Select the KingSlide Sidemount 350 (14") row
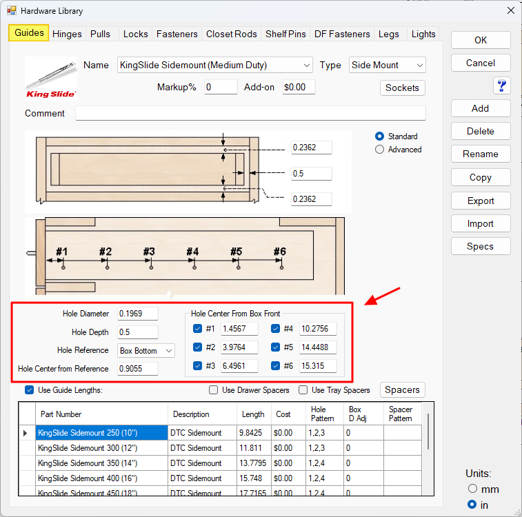The width and height of the screenshot is (522, 517). tap(102, 463)
